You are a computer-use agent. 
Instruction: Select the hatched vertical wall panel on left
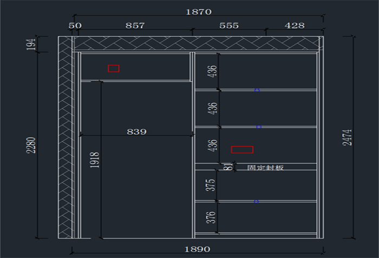[66, 141]
